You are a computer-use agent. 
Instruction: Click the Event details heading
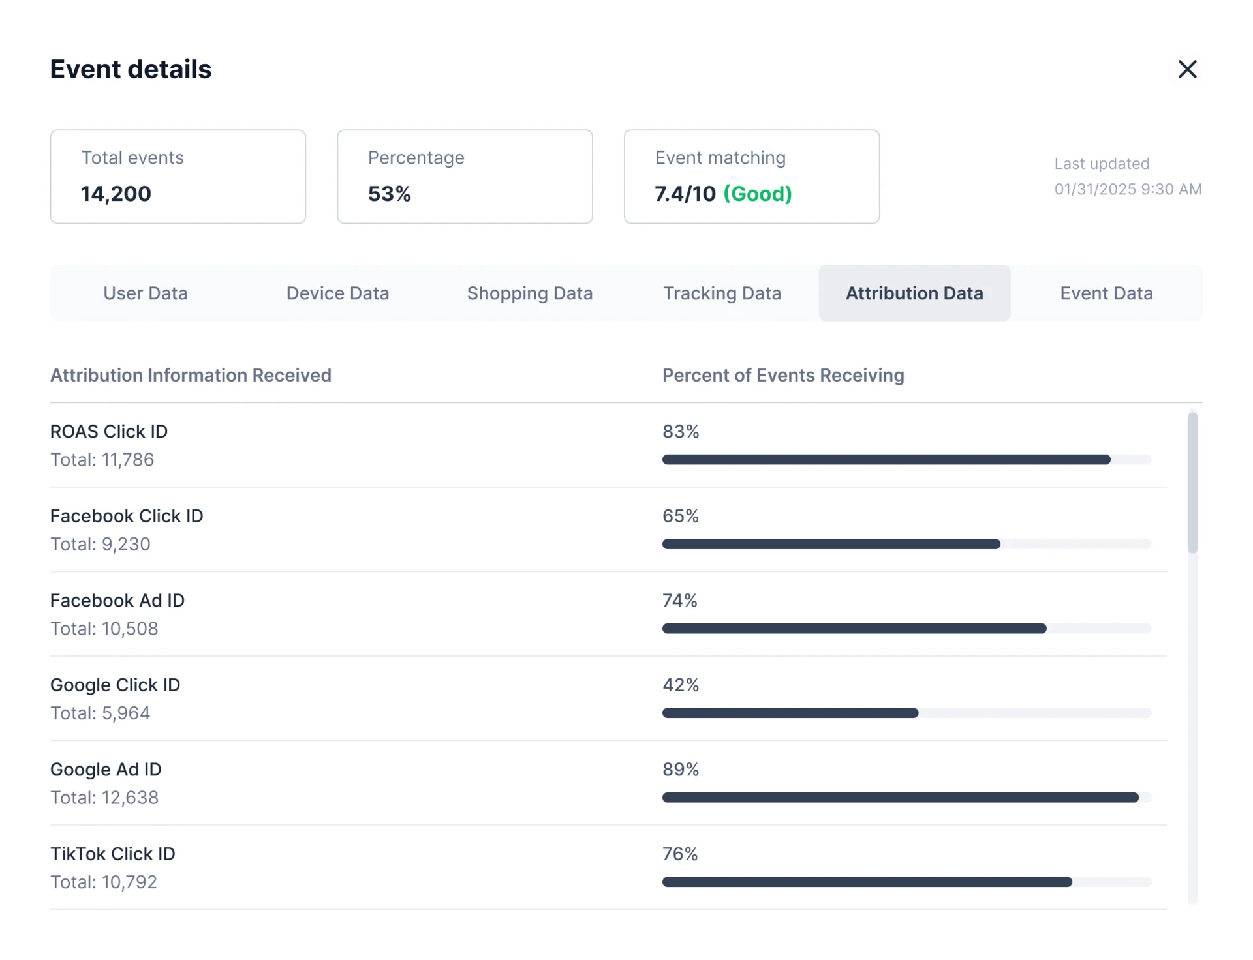click(131, 69)
